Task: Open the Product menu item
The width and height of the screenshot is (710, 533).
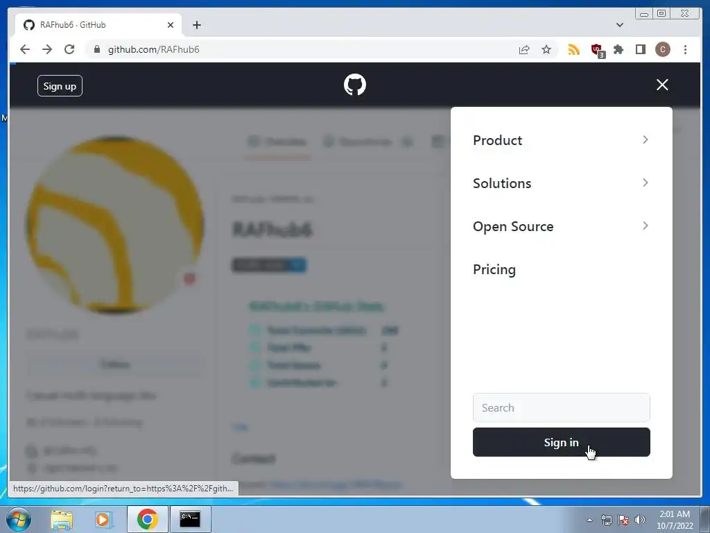Action: (x=497, y=140)
